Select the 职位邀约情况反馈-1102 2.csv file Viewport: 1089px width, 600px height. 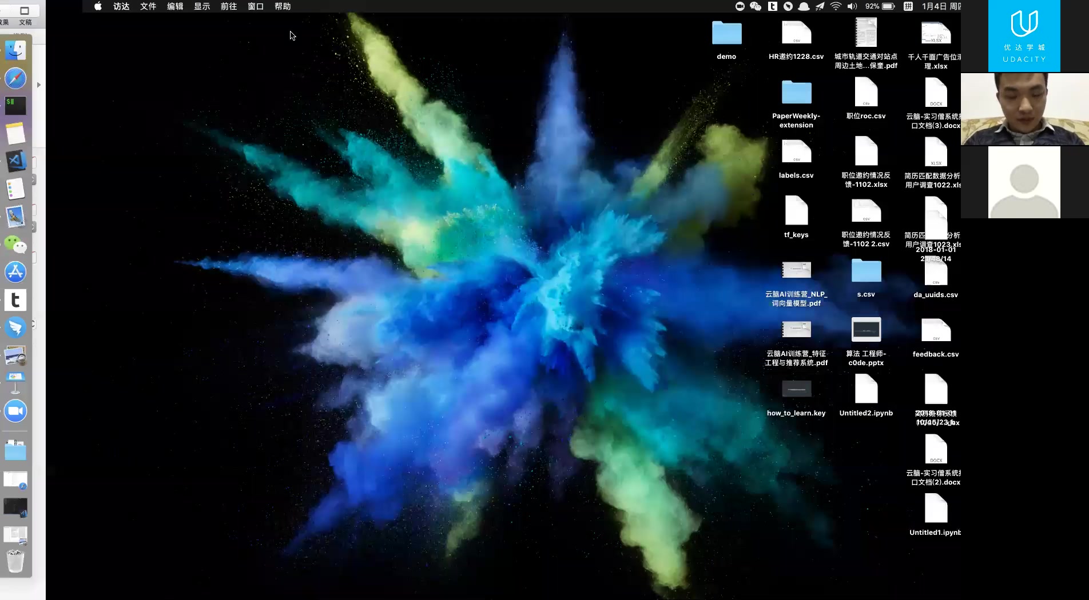pyautogui.click(x=866, y=211)
